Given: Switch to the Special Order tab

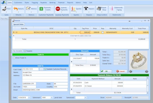Looking at the screenshot, I should click(x=19, y=24).
